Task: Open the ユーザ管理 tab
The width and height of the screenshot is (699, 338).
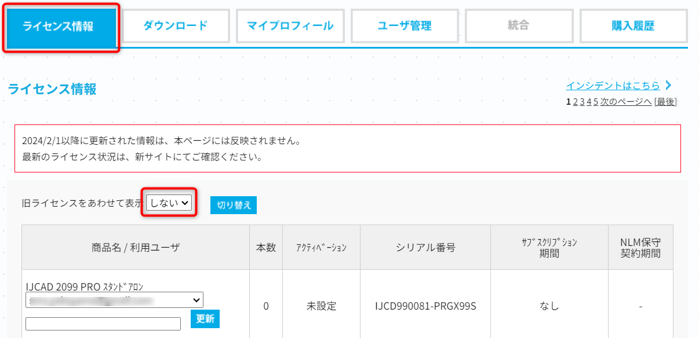Action: click(x=404, y=26)
